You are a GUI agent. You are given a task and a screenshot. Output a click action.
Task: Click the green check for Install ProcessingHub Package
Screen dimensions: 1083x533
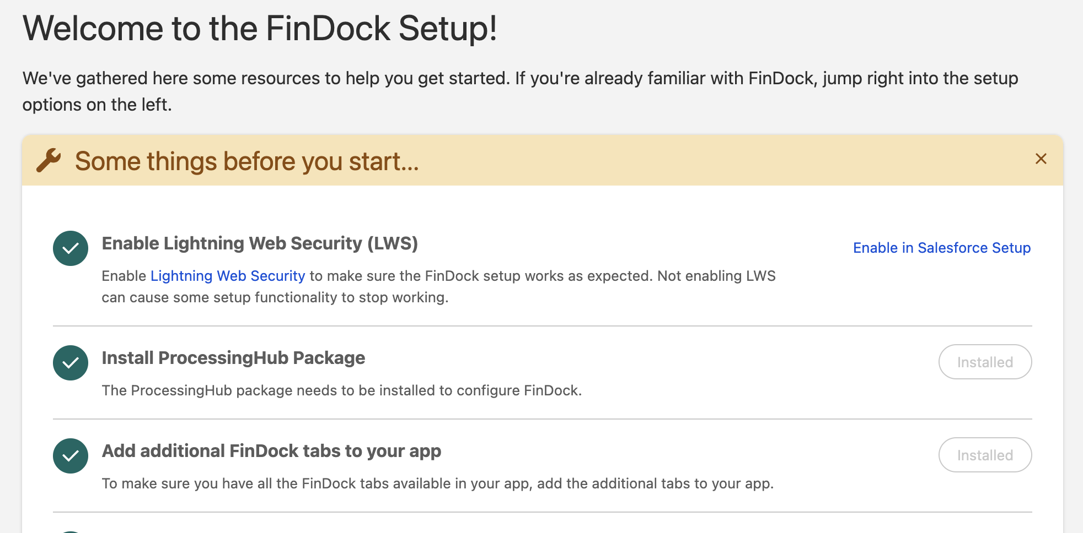coord(70,363)
